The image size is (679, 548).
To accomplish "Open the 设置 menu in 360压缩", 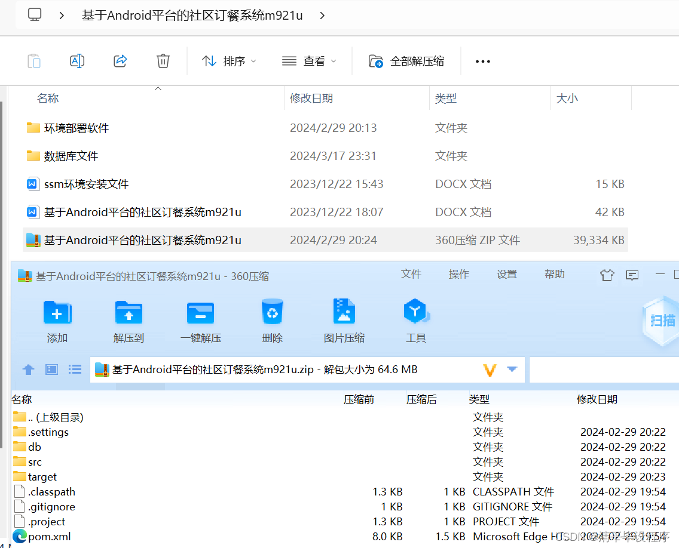I will pyautogui.click(x=507, y=274).
